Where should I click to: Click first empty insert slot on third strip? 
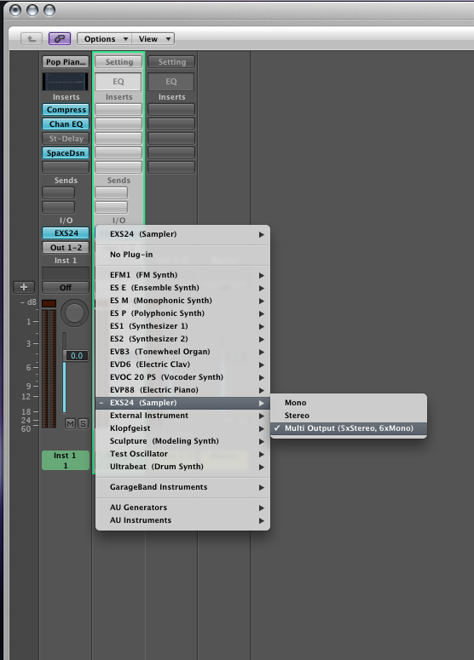pos(171,110)
